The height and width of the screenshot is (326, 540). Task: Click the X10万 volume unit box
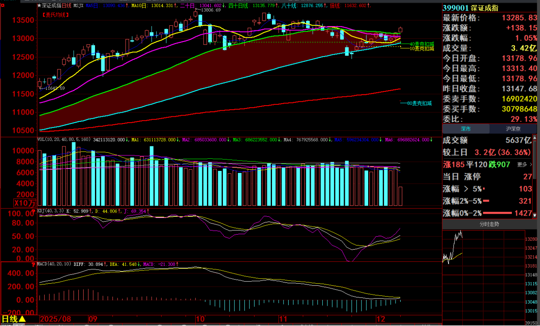(x=25, y=203)
